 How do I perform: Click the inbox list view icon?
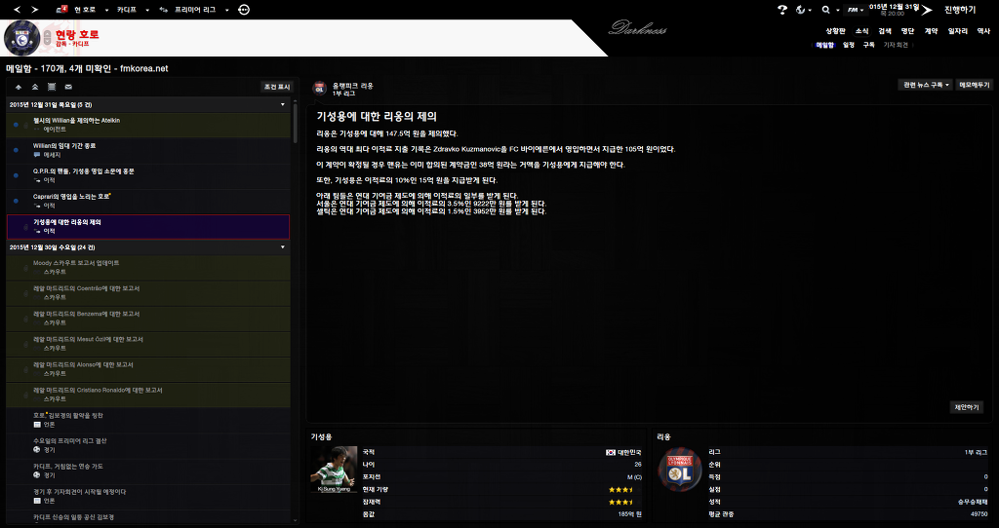coord(52,87)
